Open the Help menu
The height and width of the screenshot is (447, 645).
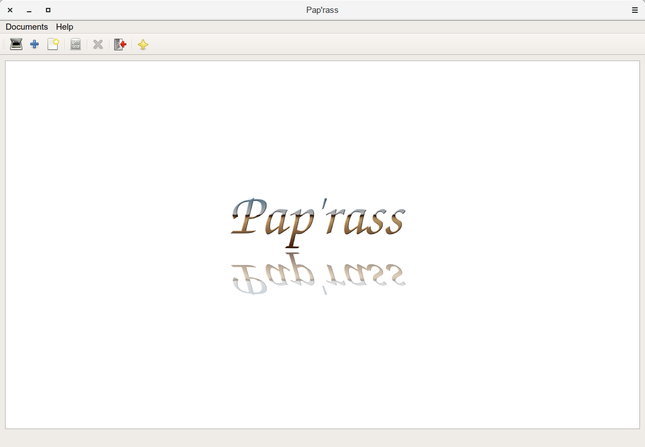click(x=64, y=27)
